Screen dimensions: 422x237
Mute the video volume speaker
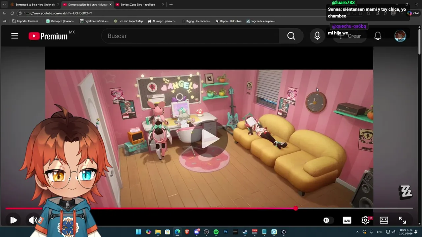coord(33,220)
